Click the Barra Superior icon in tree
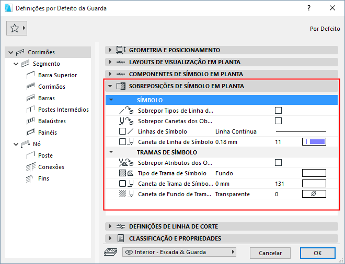The width and height of the screenshot is (345, 264). click(30, 75)
